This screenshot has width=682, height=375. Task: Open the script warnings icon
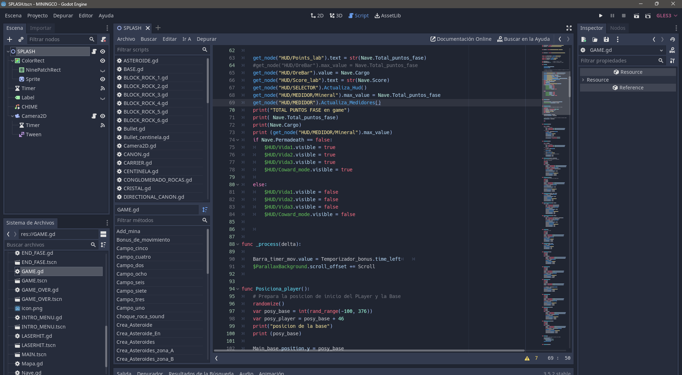point(527,358)
